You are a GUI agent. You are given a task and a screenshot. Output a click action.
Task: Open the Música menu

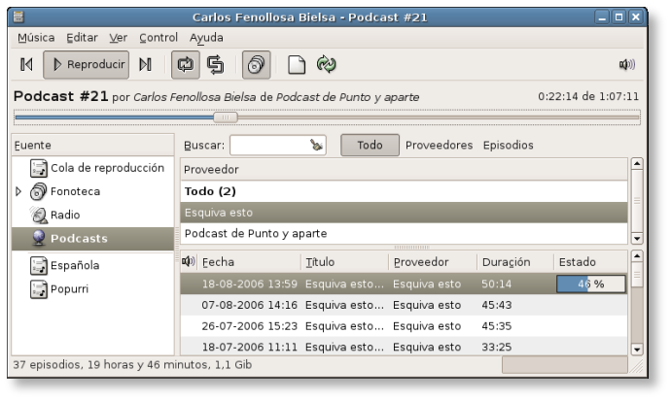point(36,38)
